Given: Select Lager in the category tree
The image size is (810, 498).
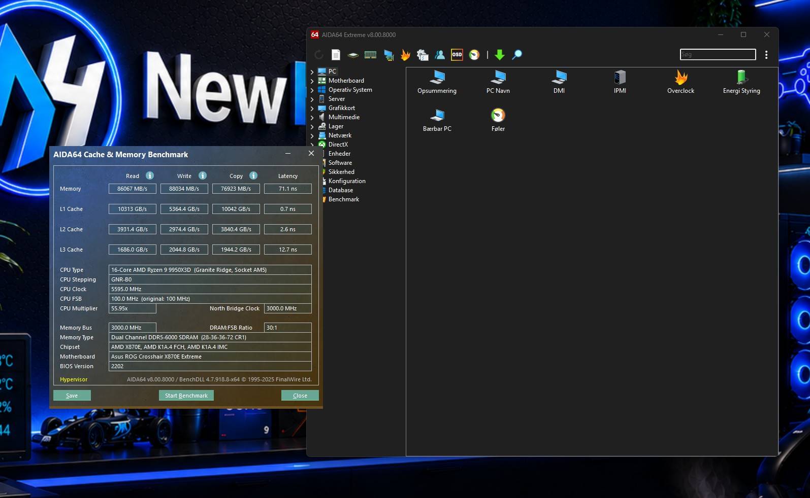Looking at the screenshot, I should click(336, 126).
